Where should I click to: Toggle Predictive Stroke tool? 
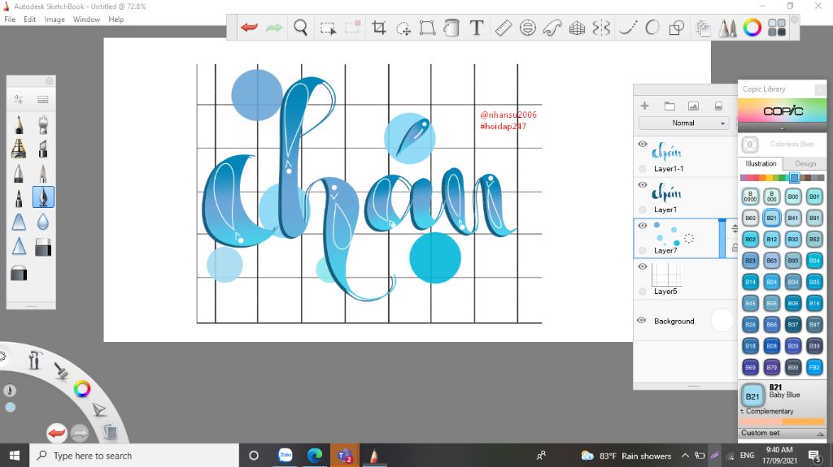click(652, 28)
